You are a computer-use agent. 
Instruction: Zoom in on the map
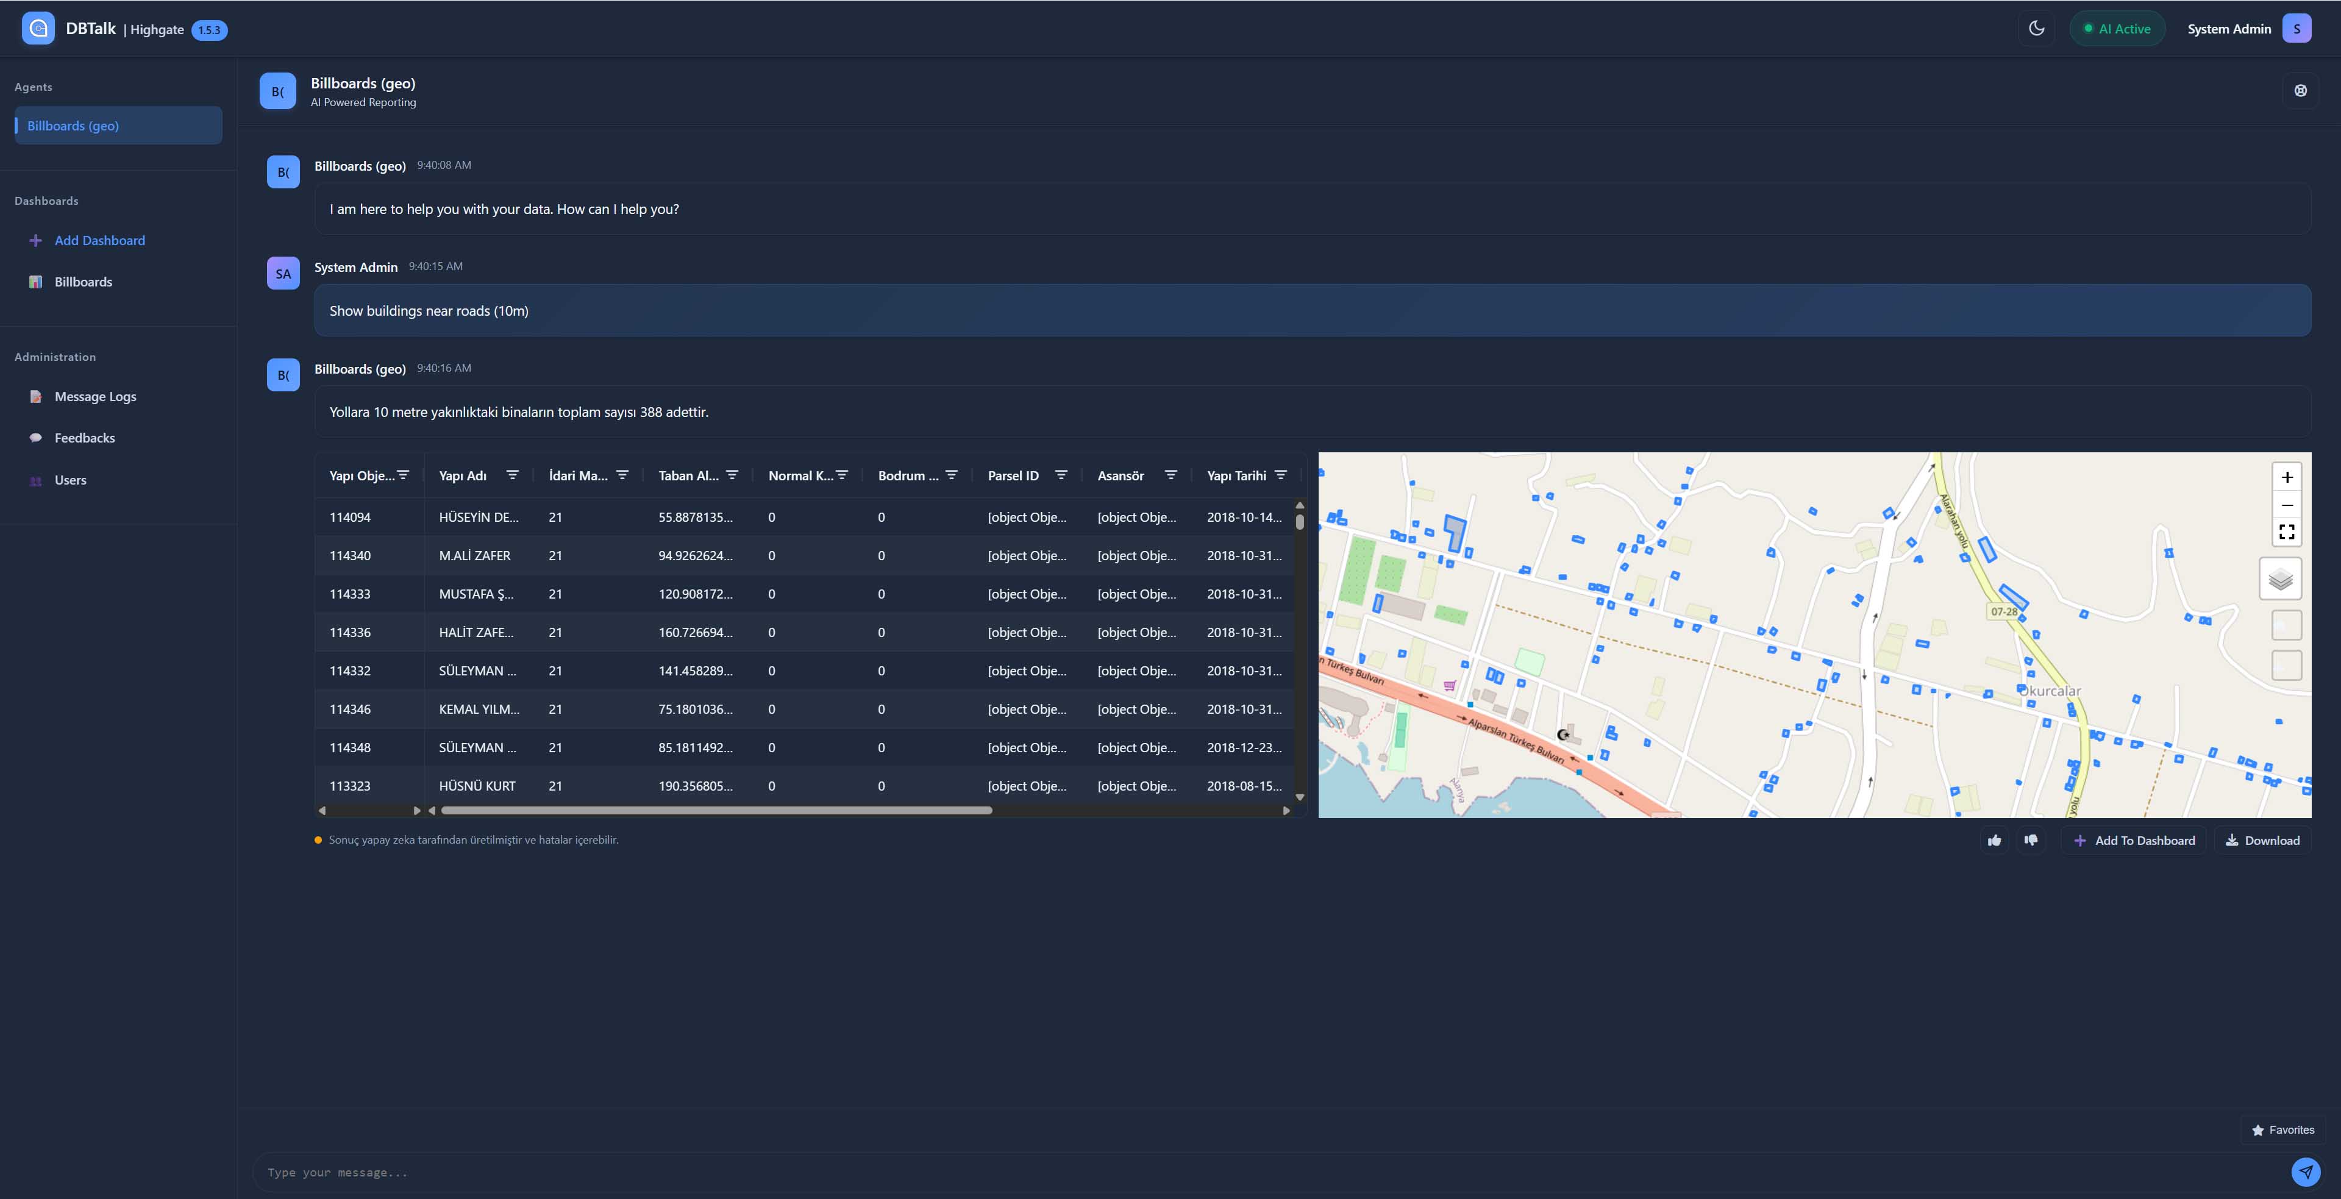2287,478
